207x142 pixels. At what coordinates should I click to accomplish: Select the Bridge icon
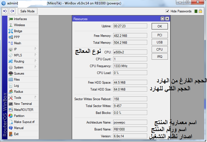pos(11,31)
